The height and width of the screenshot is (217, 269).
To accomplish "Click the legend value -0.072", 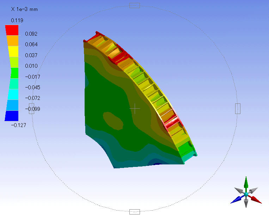I will click(x=32, y=98).
